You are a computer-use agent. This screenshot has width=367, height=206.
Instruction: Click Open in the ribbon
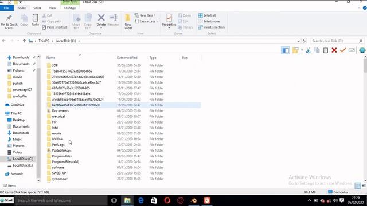click(x=186, y=15)
